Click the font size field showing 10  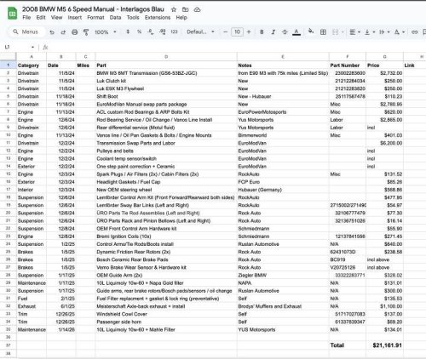click(237, 31)
